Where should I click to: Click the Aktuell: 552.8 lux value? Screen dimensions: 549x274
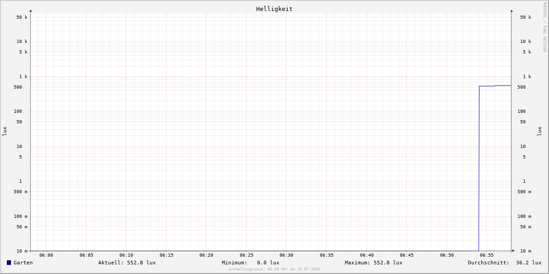point(127,263)
